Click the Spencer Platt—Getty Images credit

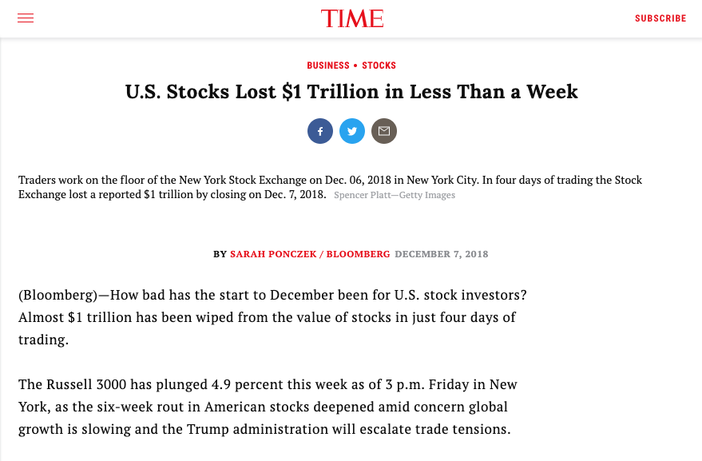395,195
